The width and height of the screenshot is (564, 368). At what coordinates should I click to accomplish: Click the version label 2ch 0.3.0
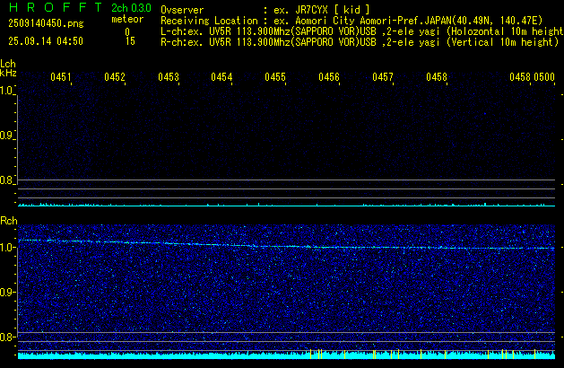tap(131, 8)
